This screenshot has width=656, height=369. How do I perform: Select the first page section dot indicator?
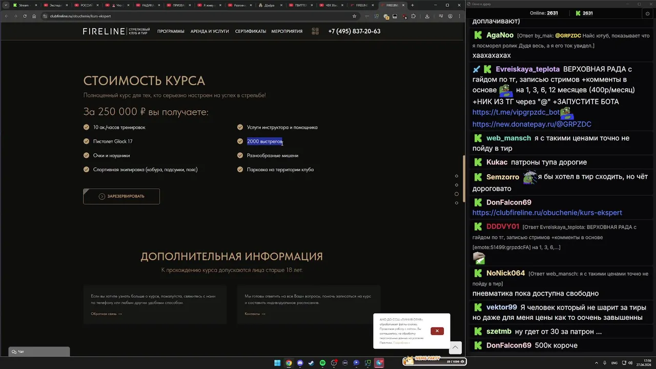[457, 176]
